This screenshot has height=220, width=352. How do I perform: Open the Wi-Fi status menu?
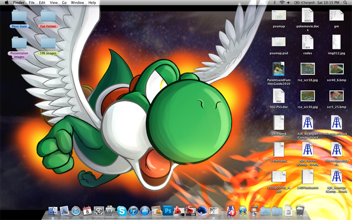click(282, 3)
